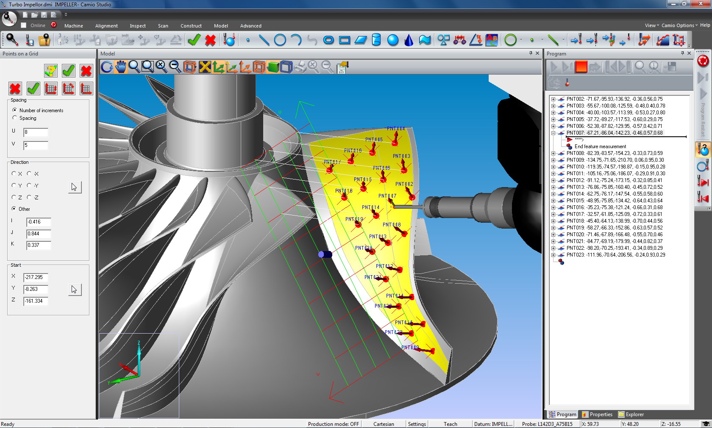Click the Settings button in status bar
Screen dimensions: 712x428
(417, 424)
